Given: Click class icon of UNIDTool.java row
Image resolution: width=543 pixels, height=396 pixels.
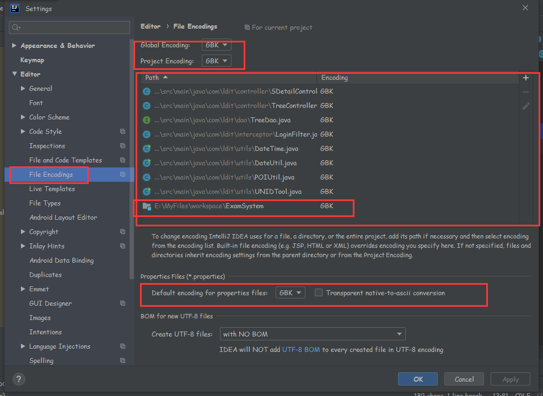Looking at the screenshot, I should (147, 192).
